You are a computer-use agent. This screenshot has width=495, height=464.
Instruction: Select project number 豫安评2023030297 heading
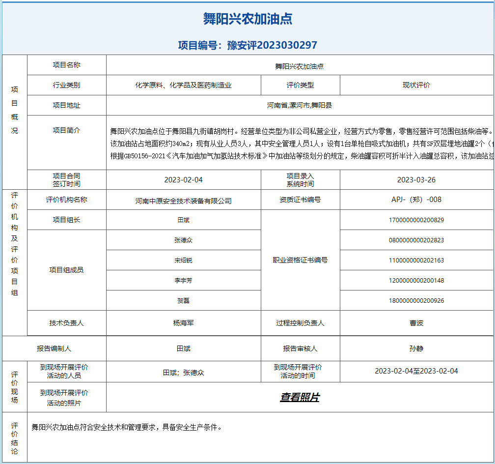[248, 45]
